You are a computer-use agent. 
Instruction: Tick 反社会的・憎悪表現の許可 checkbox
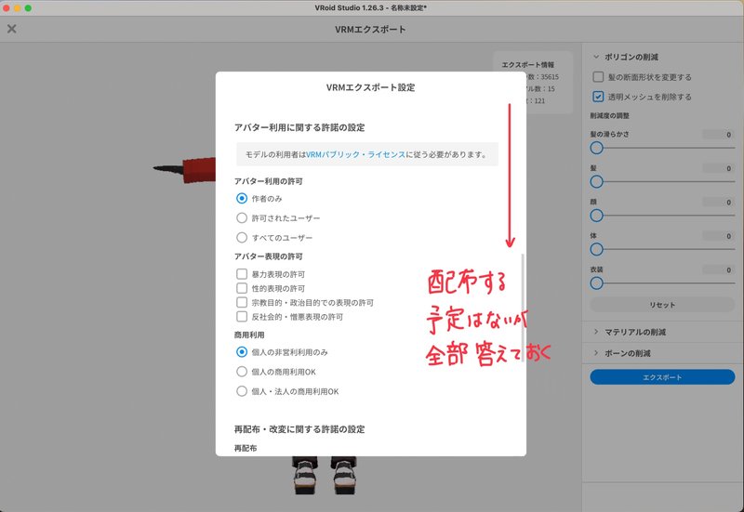[x=242, y=316]
